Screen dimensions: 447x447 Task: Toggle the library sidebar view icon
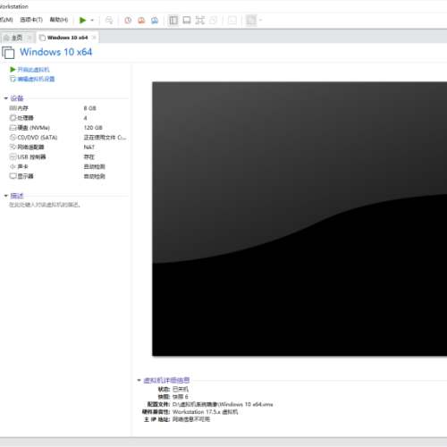click(173, 21)
